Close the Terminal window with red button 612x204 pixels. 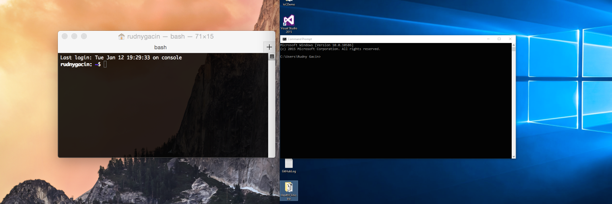(x=65, y=36)
